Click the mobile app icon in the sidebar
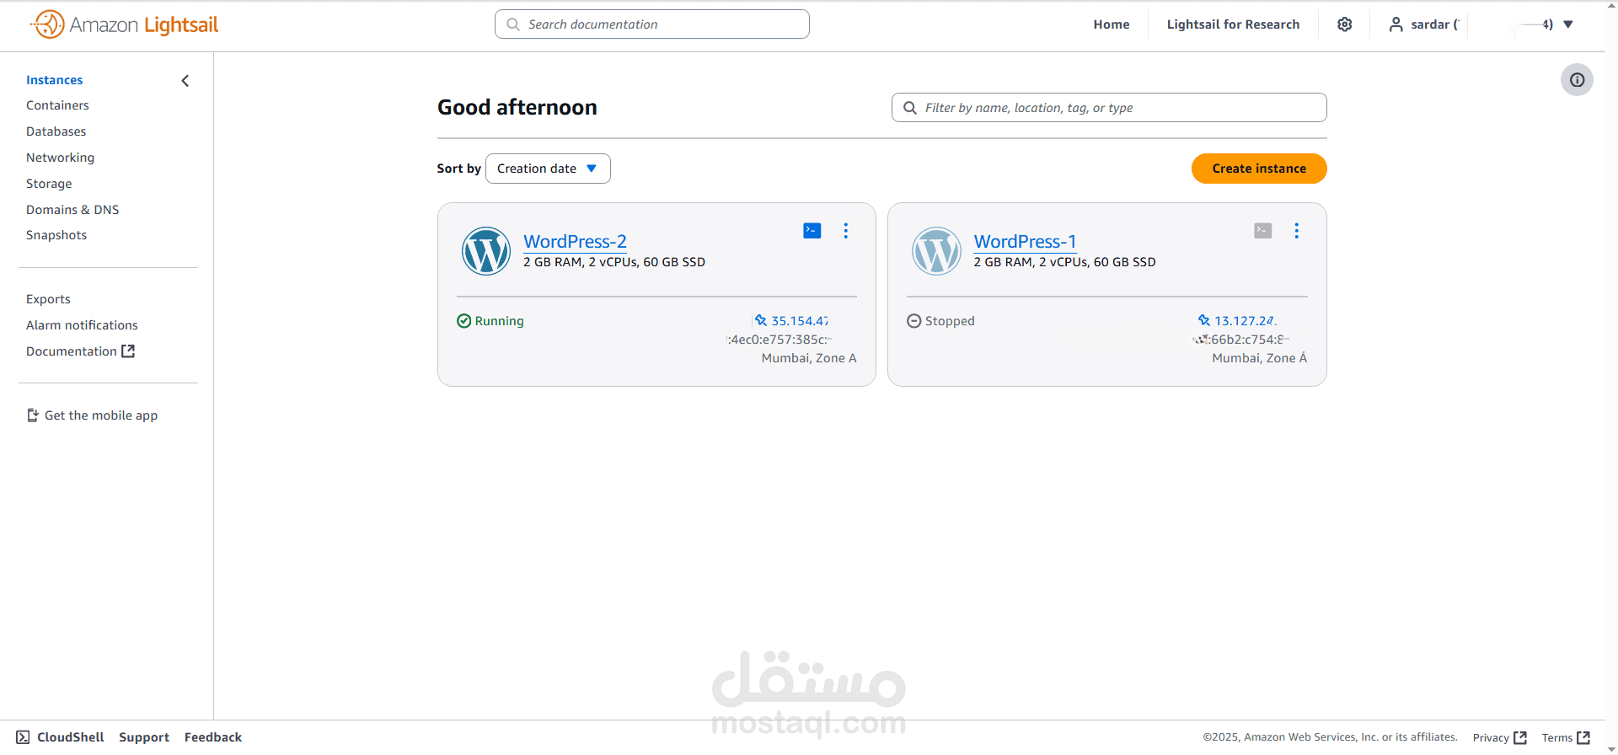 (33, 415)
